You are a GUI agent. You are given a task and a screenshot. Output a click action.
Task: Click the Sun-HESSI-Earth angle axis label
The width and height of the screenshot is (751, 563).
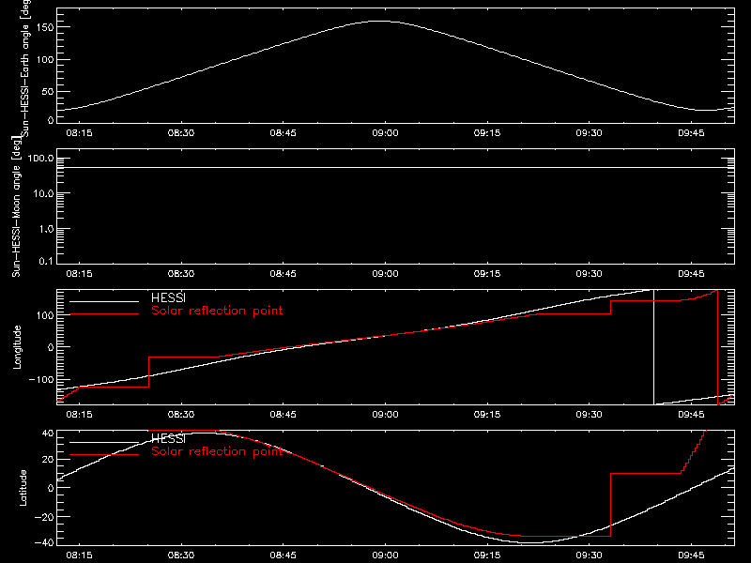[25, 68]
